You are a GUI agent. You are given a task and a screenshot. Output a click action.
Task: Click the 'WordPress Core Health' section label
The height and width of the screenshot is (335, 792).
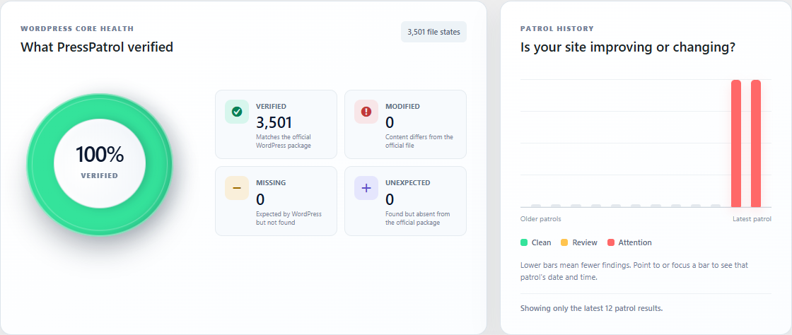click(77, 29)
